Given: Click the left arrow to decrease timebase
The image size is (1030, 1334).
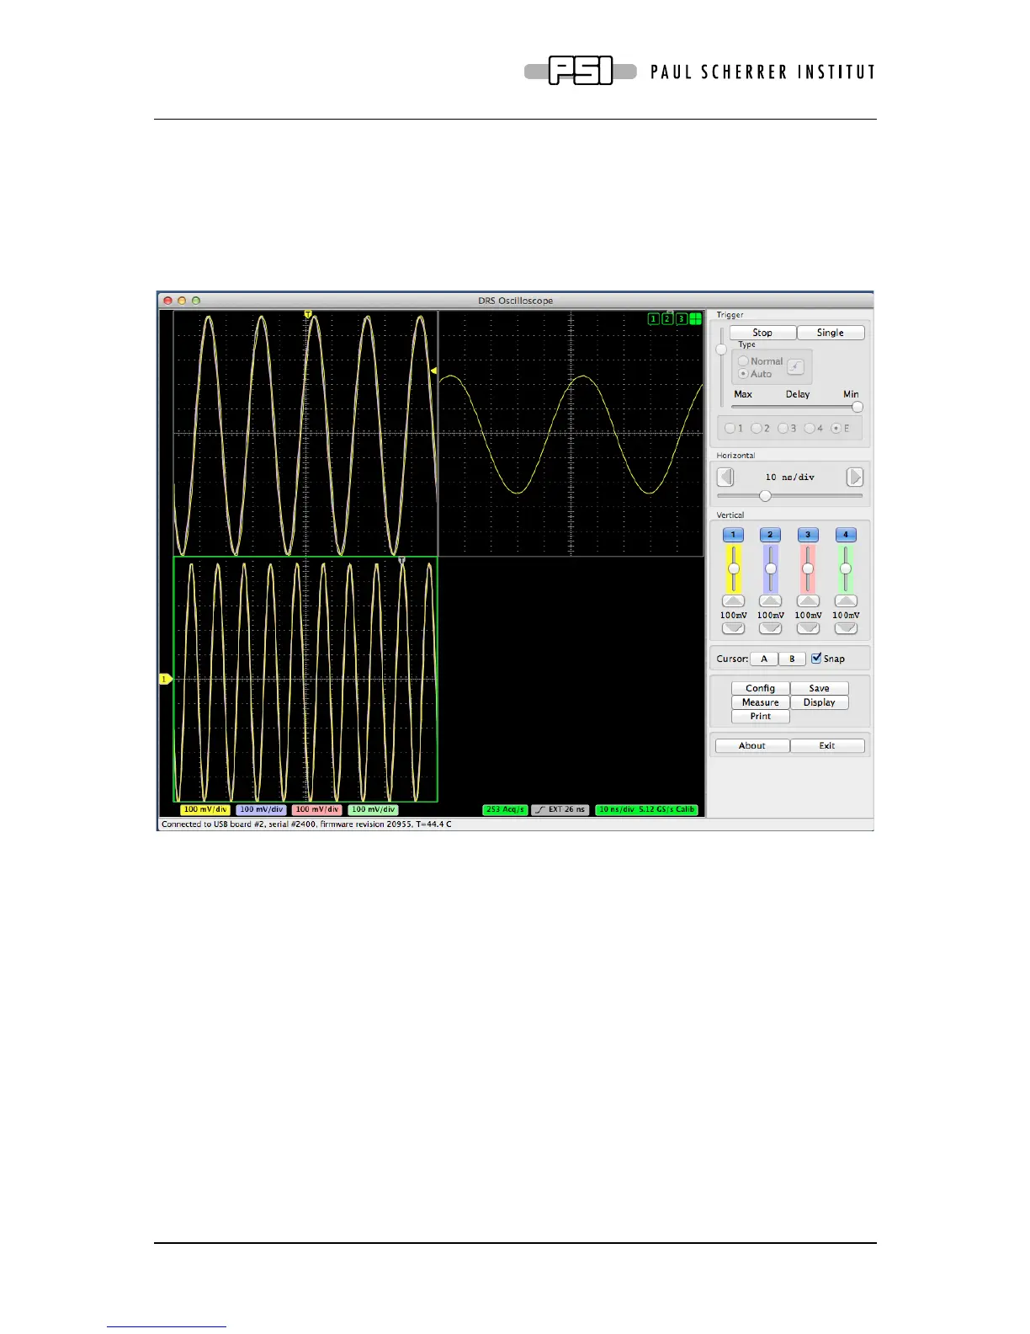Looking at the screenshot, I should coord(725,478).
